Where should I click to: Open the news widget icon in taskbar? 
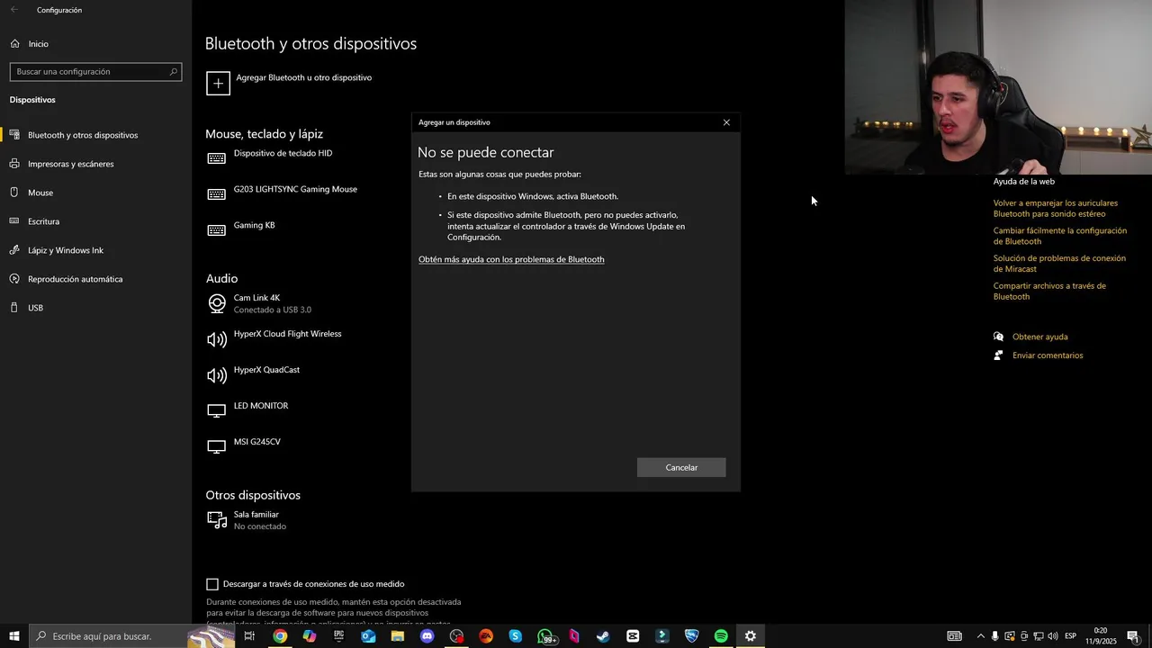[x=954, y=636]
